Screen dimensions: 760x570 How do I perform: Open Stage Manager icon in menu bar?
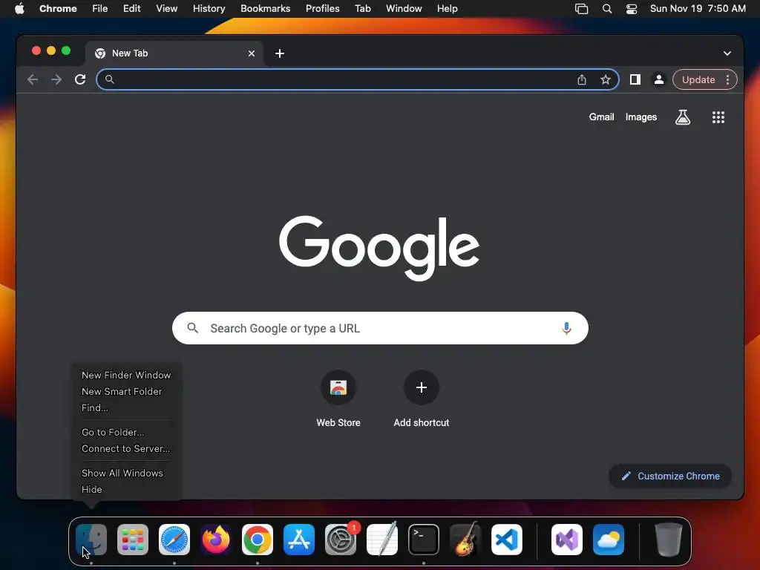point(581,8)
